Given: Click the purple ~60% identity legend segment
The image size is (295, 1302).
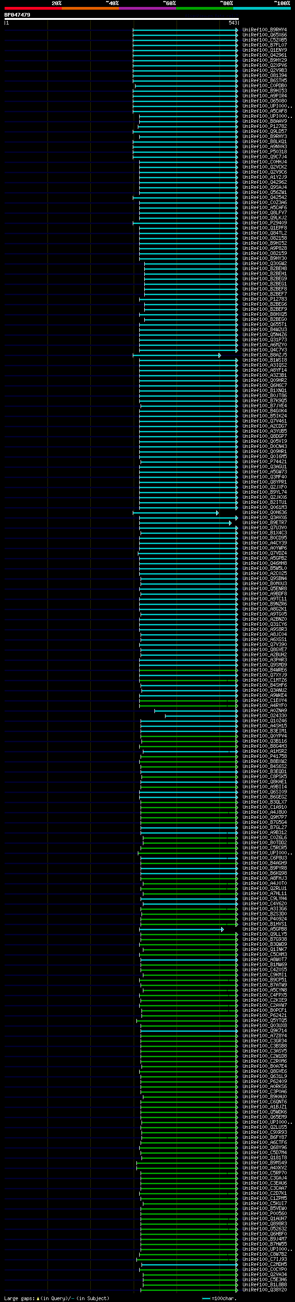Looking at the screenshot, I should point(147,8).
